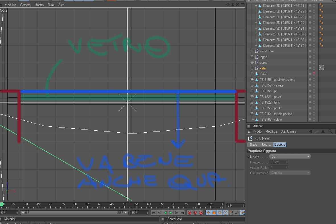Open the Mostra dropdown showing Dot
The width and height of the screenshot is (336, 224).
tap(290, 157)
